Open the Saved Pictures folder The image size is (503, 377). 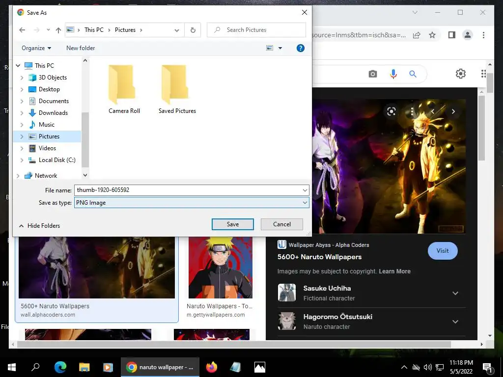(177, 89)
